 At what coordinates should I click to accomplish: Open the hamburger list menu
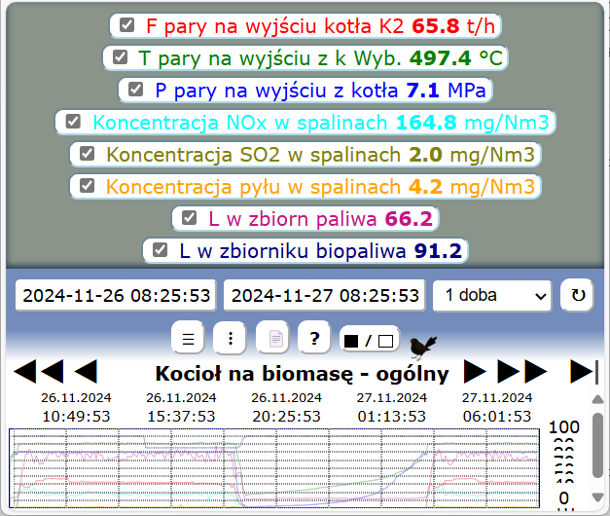point(189,339)
